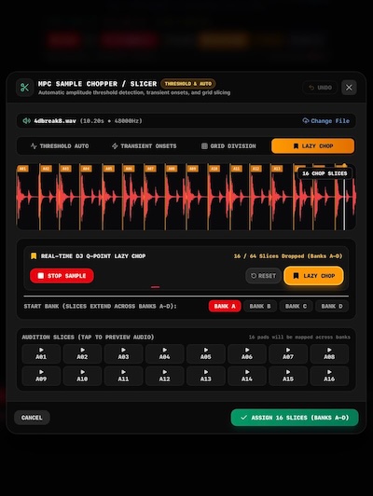373x496 pixels.
Task: Click the A13 slice marker on the waveform
Action: point(277,169)
